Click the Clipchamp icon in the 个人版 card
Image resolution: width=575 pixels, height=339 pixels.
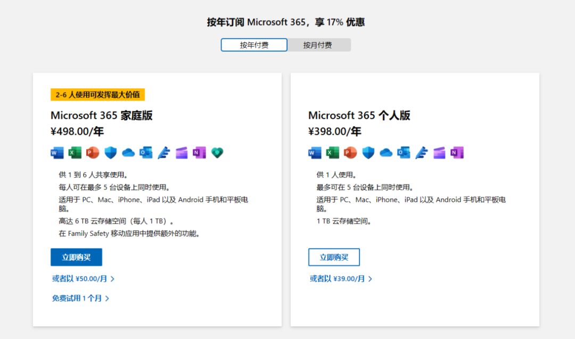439,152
